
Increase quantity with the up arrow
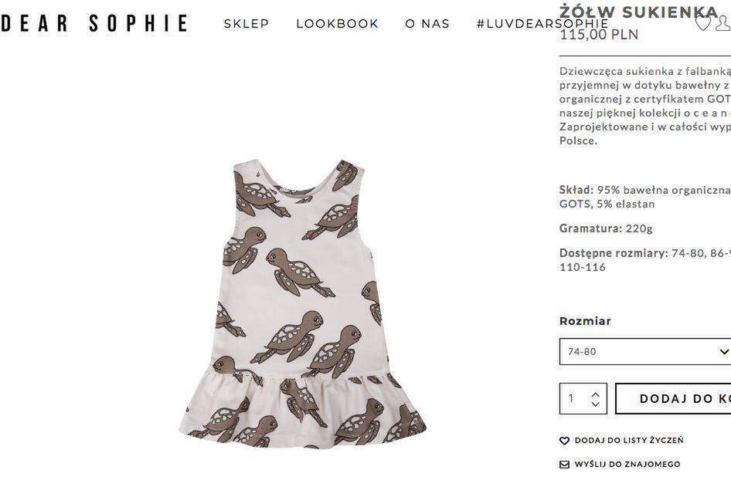click(595, 394)
